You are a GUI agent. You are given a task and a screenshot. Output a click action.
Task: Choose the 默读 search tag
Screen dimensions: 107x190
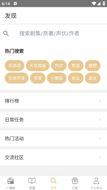[x=76, y=66]
